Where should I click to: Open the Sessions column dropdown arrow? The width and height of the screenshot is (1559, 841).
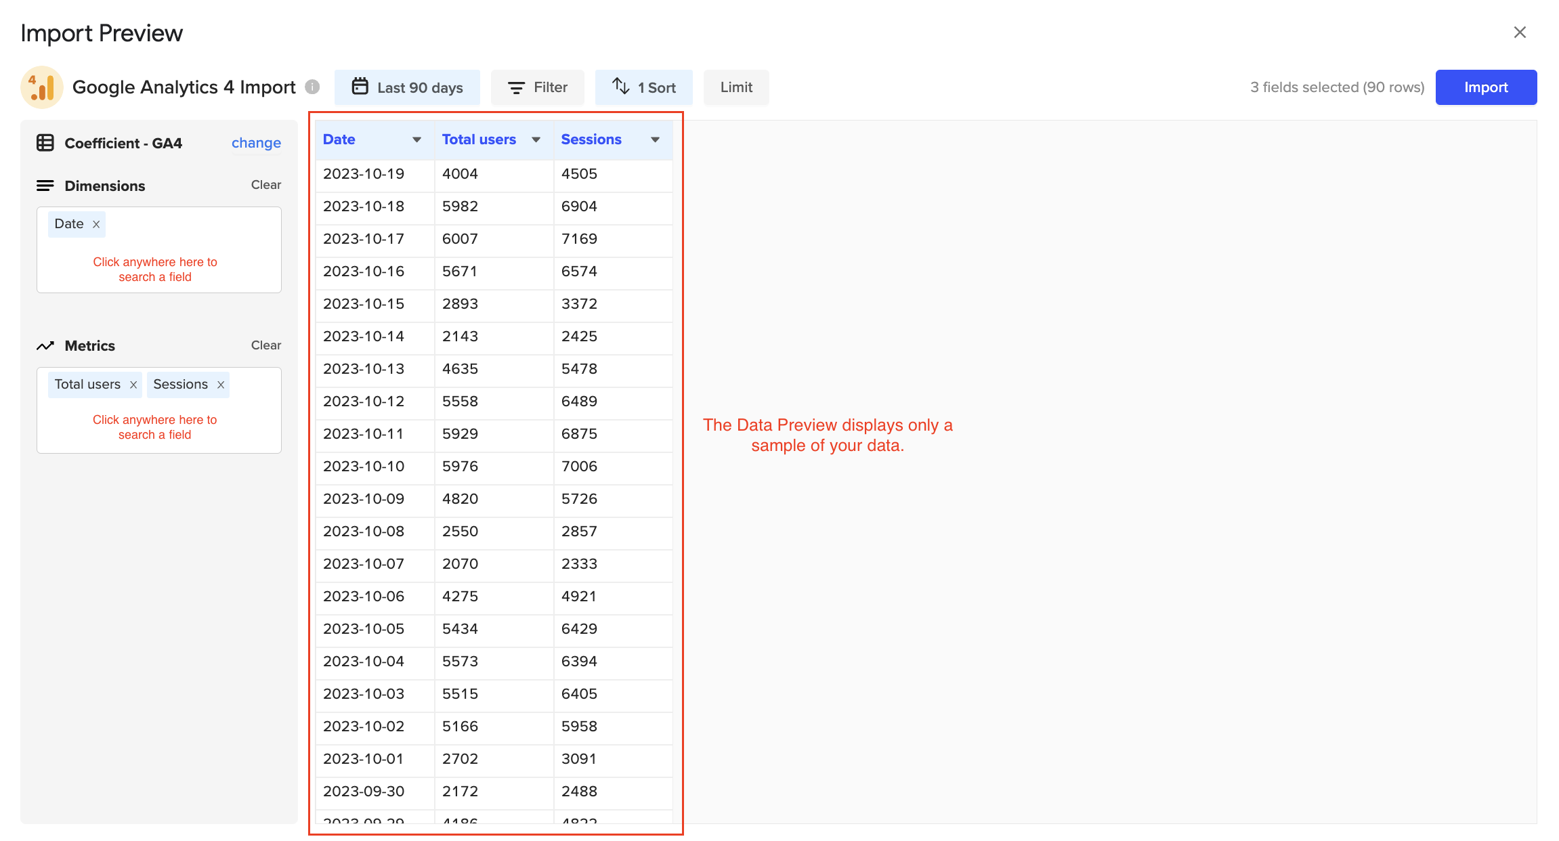(656, 139)
